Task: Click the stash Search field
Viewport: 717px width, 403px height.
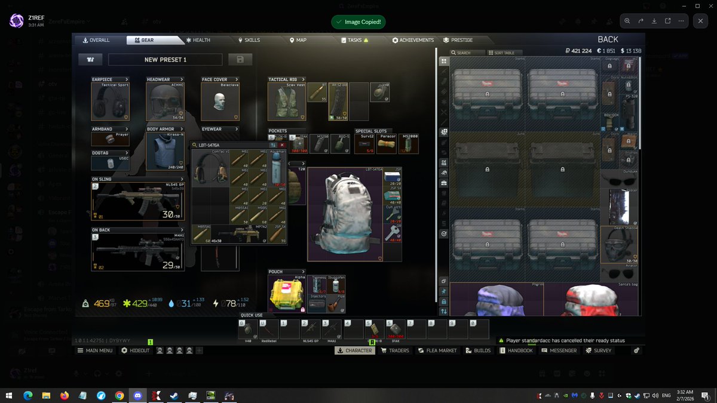Action: tap(468, 53)
